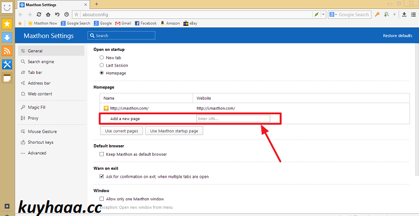
Task: Uncheck Ask for confirmation on exit
Action: pyautogui.click(x=102, y=177)
